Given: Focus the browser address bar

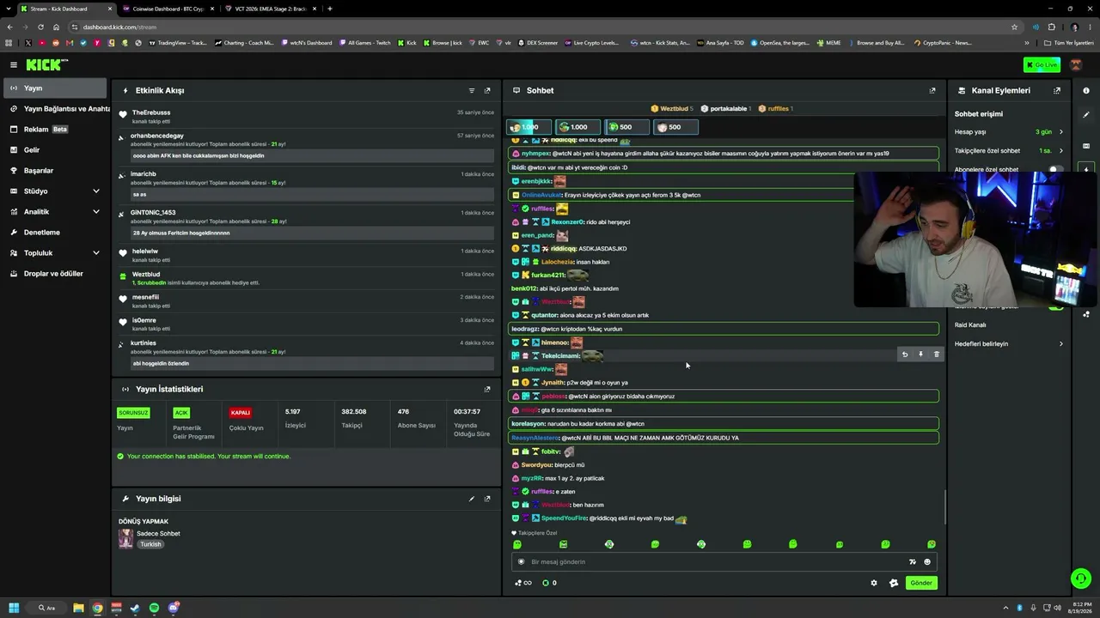Looking at the screenshot, I should pyautogui.click(x=541, y=27).
